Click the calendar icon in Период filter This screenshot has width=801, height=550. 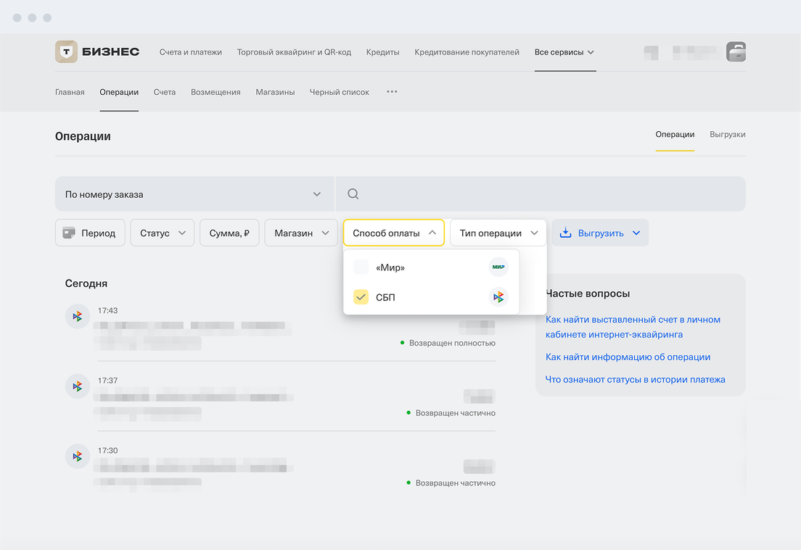click(x=69, y=233)
